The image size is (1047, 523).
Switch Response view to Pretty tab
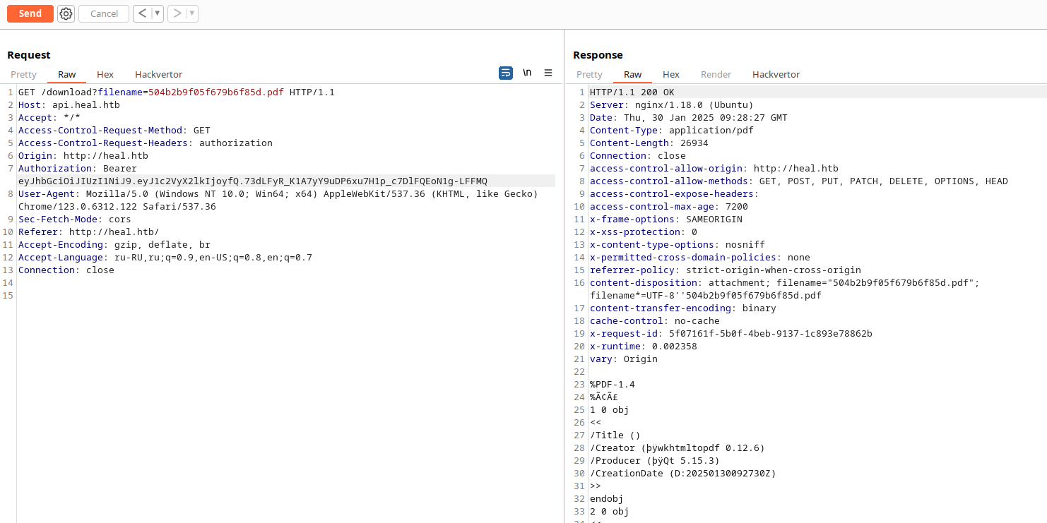[589, 74]
